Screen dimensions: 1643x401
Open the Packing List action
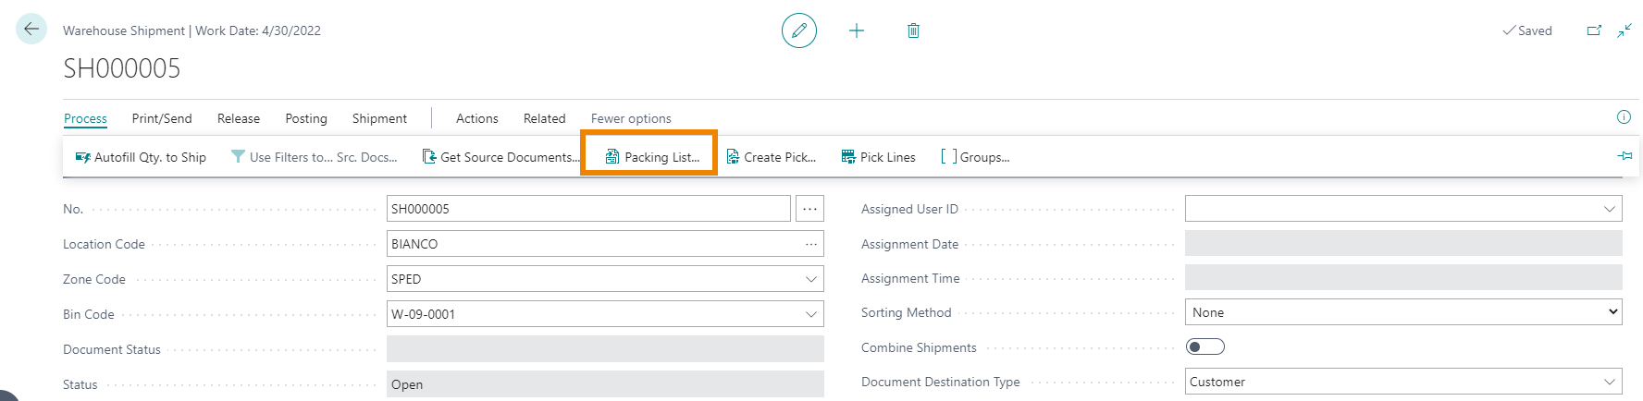click(x=652, y=157)
